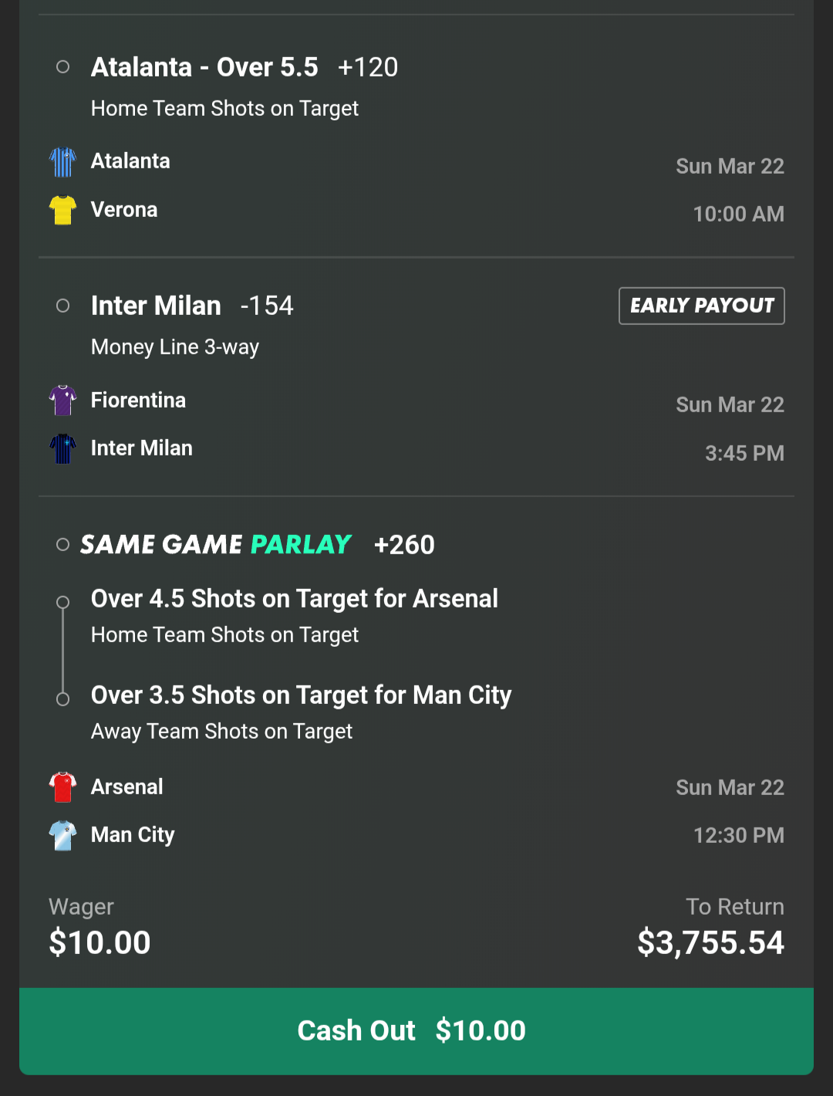
Task: Tap the status circle beside Inter Milan -154
Action: click(x=63, y=306)
